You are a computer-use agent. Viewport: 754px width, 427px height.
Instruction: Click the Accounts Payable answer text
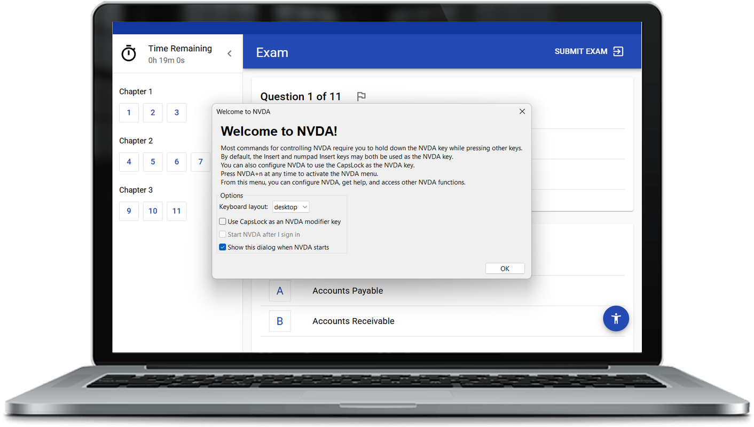point(348,291)
